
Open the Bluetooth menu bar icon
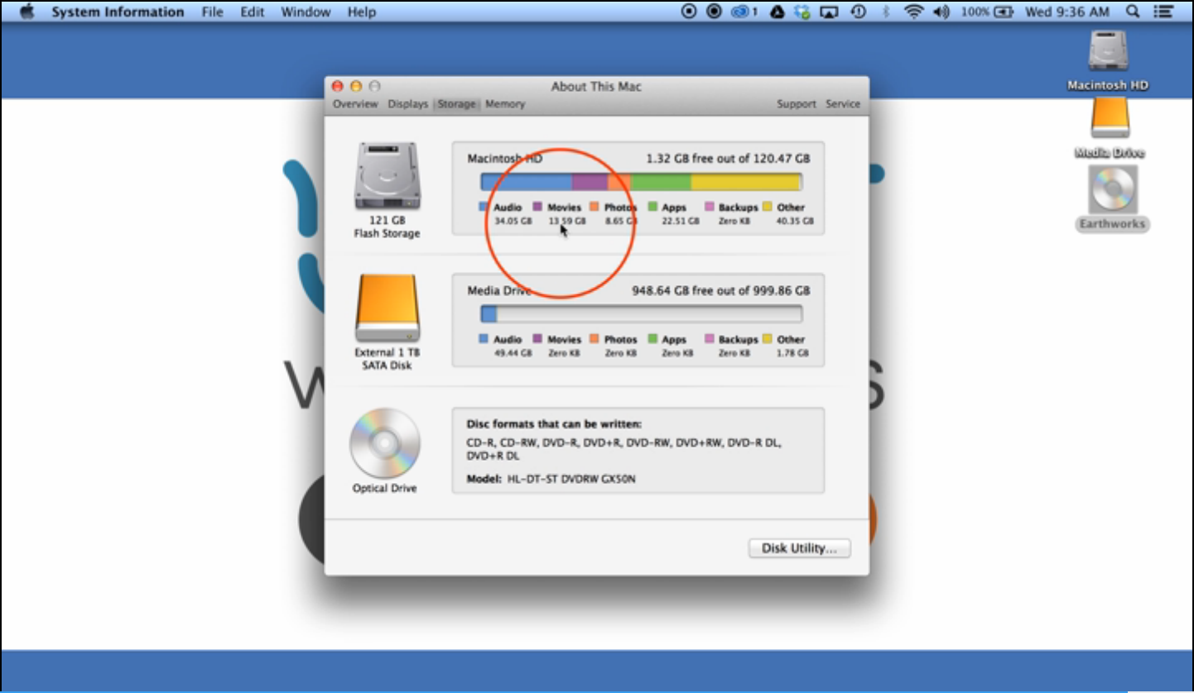click(x=885, y=12)
